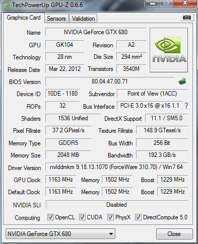The image size is (198, 244).
Task: Toggle the PhysX checkbox
Action: point(110,217)
